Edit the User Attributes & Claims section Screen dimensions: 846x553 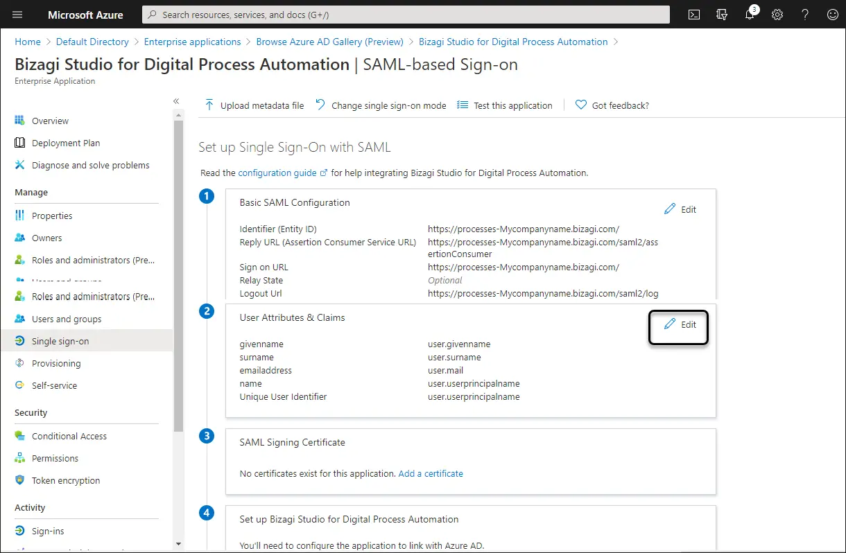680,324
